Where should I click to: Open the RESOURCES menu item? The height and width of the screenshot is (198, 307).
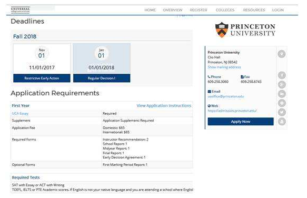tap(254, 10)
